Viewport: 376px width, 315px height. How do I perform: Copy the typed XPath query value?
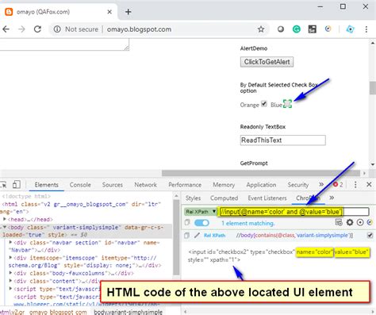(187, 222)
